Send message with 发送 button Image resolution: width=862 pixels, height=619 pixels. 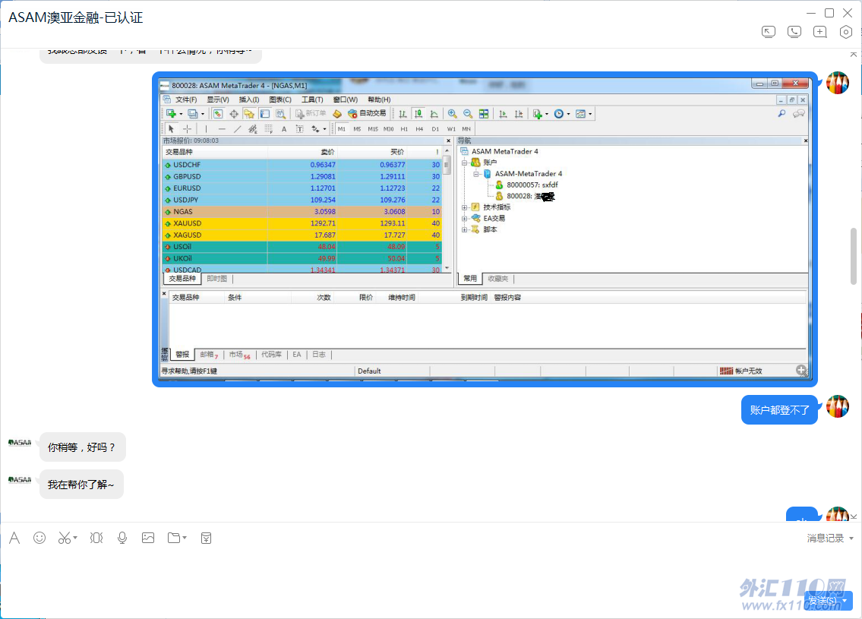click(x=823, y=600)
